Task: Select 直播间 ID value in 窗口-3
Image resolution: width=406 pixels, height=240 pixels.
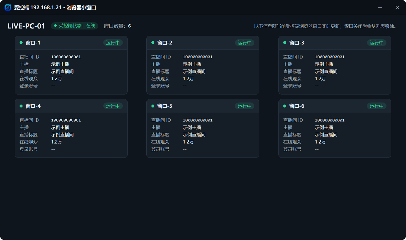Action: point(330,57)
